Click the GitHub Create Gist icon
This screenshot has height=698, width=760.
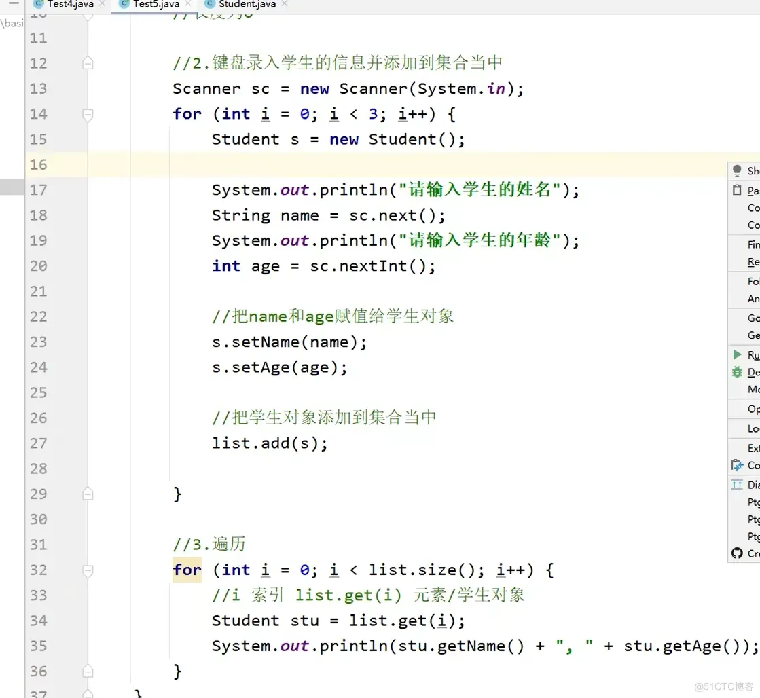[737, 553]
